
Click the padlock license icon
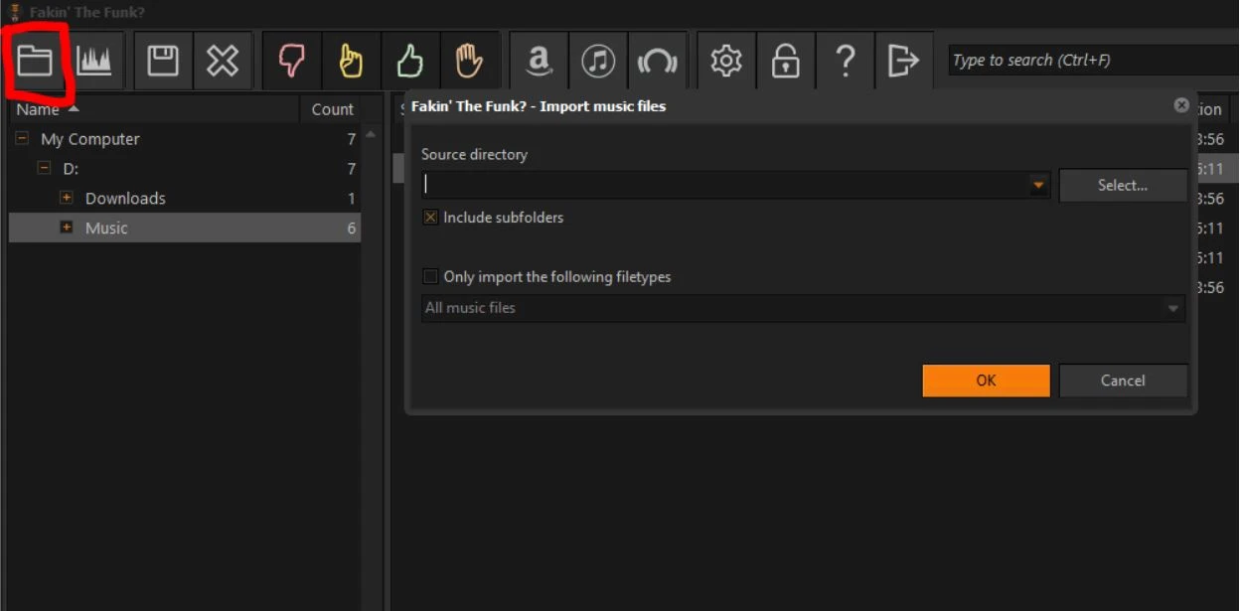[x=786, y=62]
